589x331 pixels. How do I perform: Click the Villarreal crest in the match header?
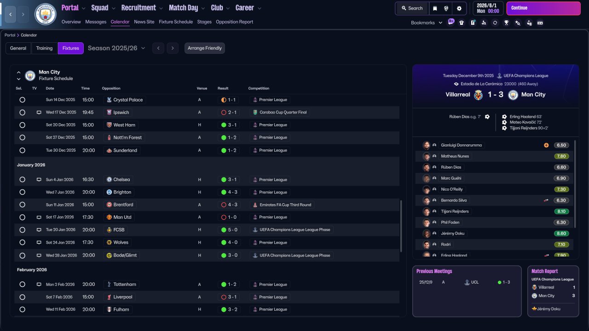pos(479,95)
